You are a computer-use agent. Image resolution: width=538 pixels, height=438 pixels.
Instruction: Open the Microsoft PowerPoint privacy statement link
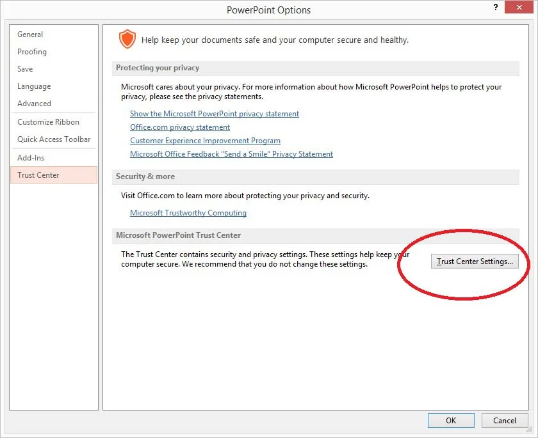tap(214, 113)
